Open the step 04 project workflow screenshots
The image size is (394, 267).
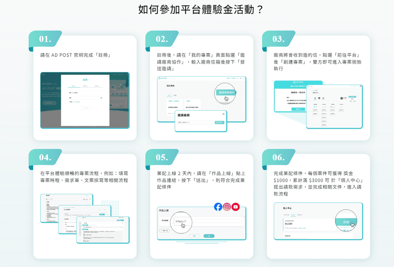tap(85, 218)
